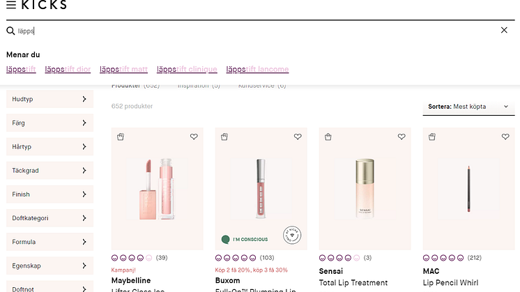Viewport: 520px width, 292px height.
Task: Expand the Egenskap filter
Action: 49,266
